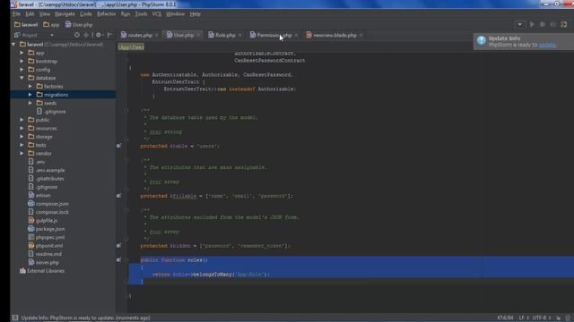Open the Code menu
This screenshot has width=574, height=322.
point(86,14)
